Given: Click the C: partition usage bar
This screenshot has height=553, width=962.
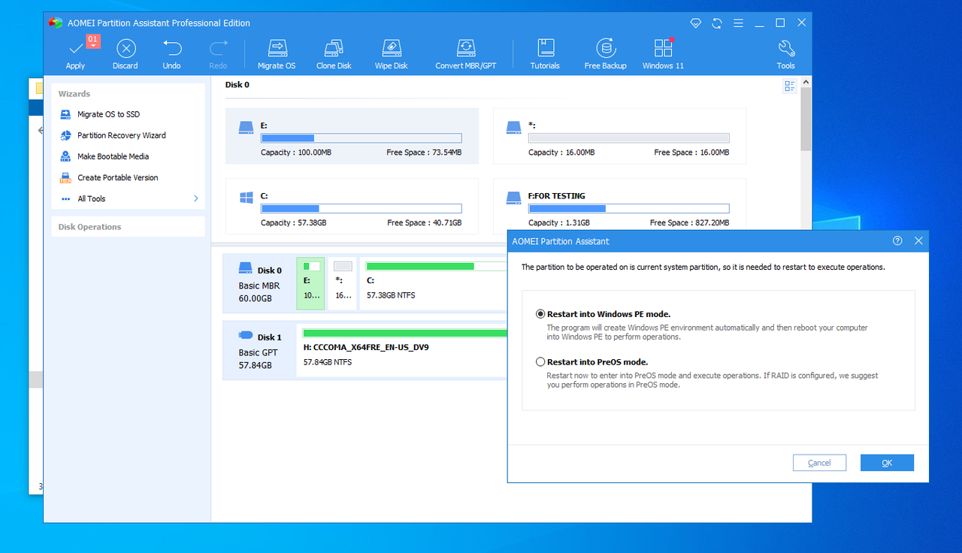Looking at the screenshot, I should point(361,208).
